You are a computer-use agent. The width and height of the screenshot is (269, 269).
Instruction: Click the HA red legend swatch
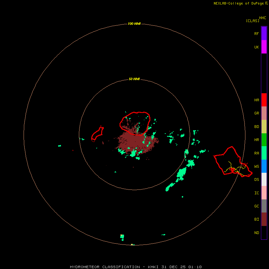pyautogui.click(x=264, y=100)
